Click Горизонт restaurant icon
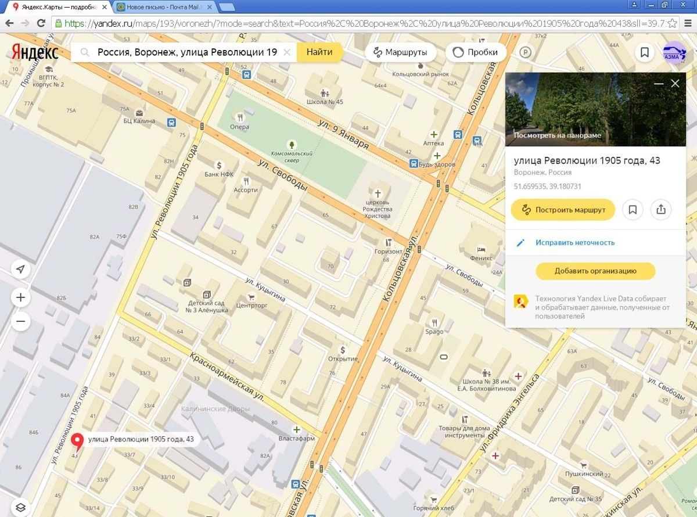The image size is (697, 517). 389,242
